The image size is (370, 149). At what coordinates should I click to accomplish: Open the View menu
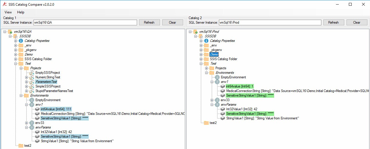point(8,12)
